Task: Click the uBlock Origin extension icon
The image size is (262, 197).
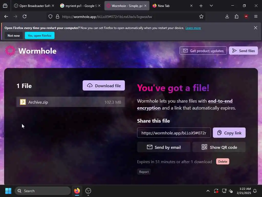Action: point(246,16)
